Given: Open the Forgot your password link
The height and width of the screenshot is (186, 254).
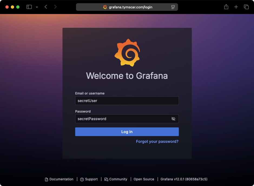Looking at the screenshot, I should click(x=157, y=141).
